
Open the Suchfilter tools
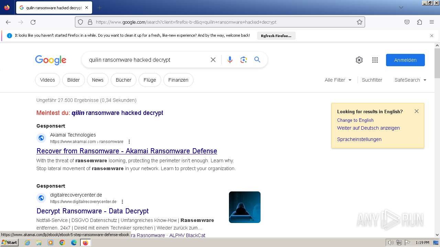click(372, 80)
